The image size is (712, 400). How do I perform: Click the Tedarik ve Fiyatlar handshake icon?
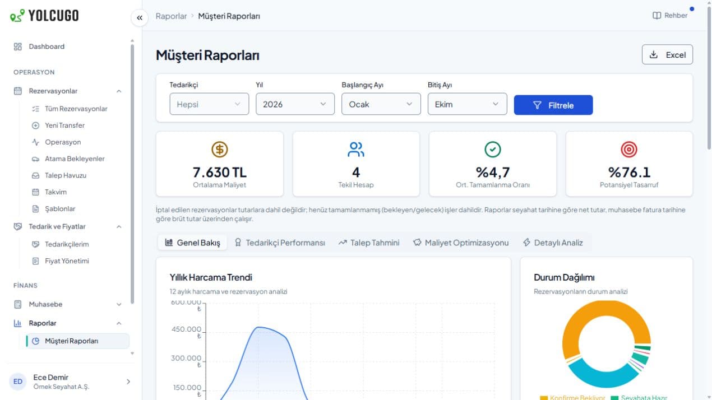coord(18,226)
